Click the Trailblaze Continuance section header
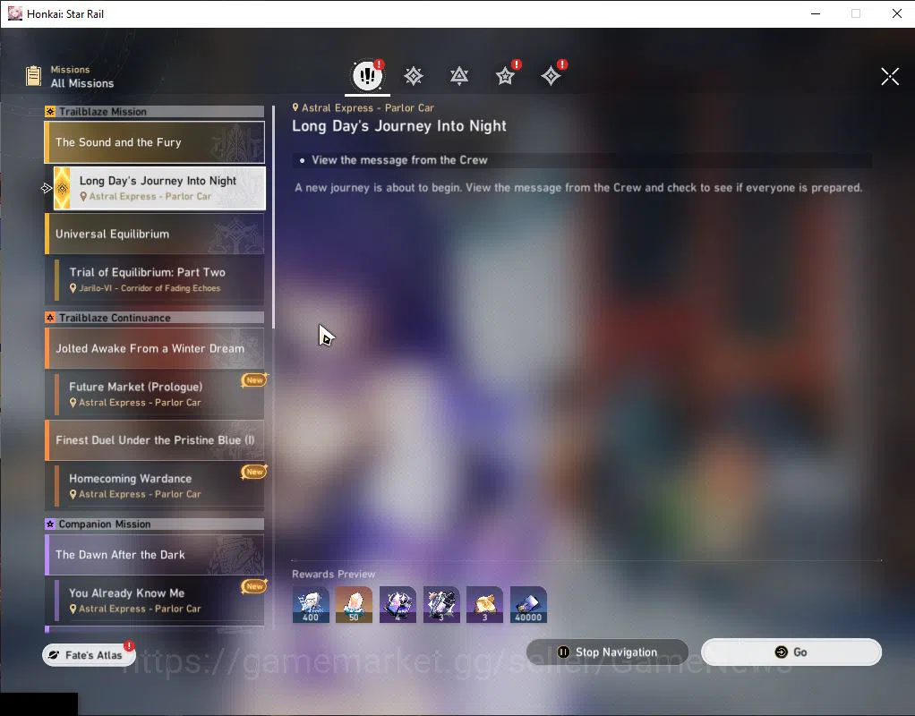The height and width of the screenshot is (716, 915). pos(155,318)
